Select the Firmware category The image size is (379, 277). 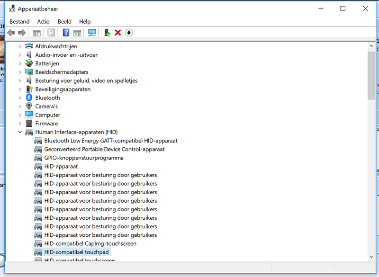pos(46,124)
